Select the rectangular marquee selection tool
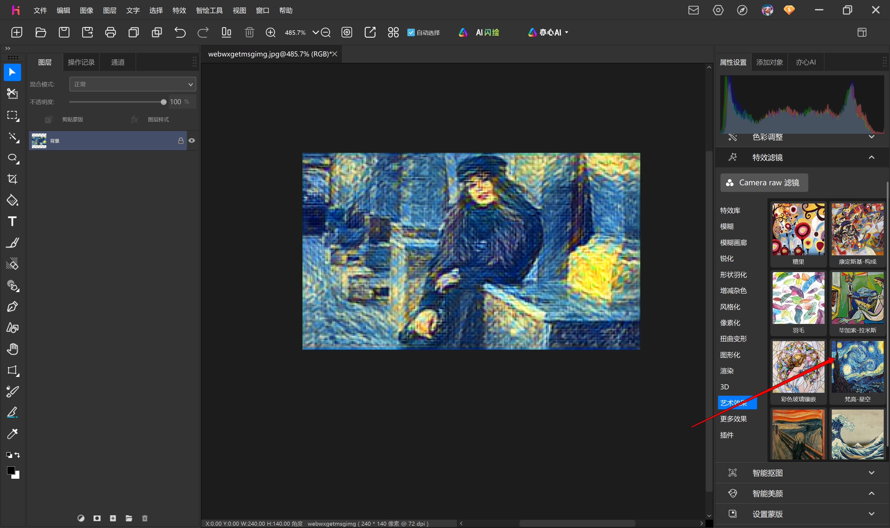This screenshot has height=528, width=890. coord(12,115)
